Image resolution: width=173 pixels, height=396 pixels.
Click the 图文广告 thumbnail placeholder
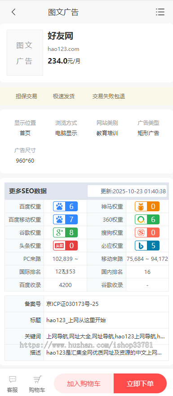(25, 53)
